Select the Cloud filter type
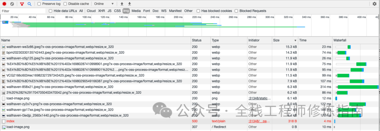Screen dimensions: 380x131 coord(91,11)
